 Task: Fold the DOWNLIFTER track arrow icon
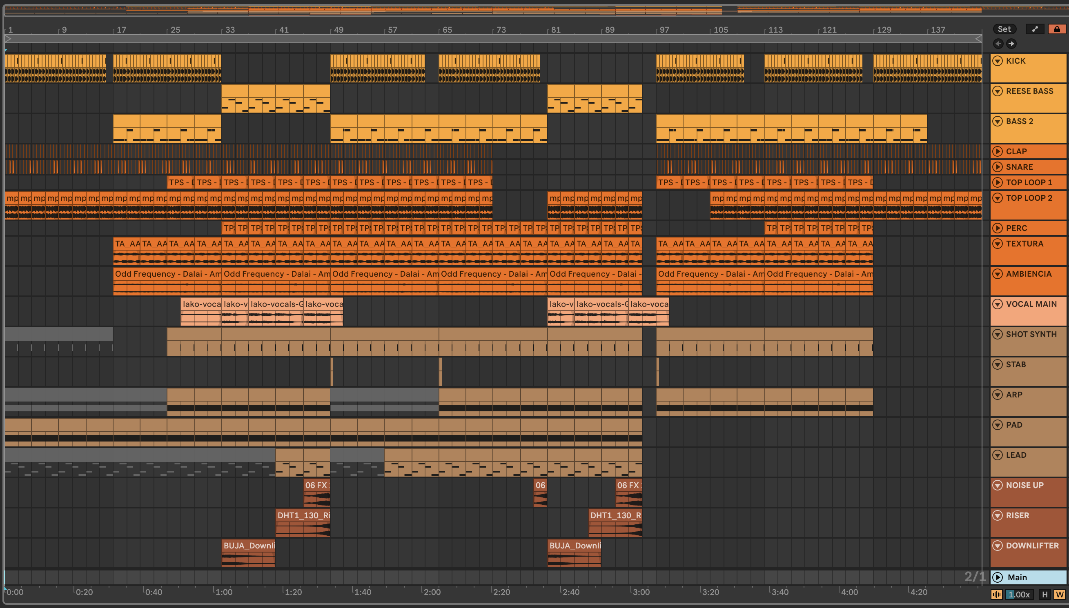[998, 545]
